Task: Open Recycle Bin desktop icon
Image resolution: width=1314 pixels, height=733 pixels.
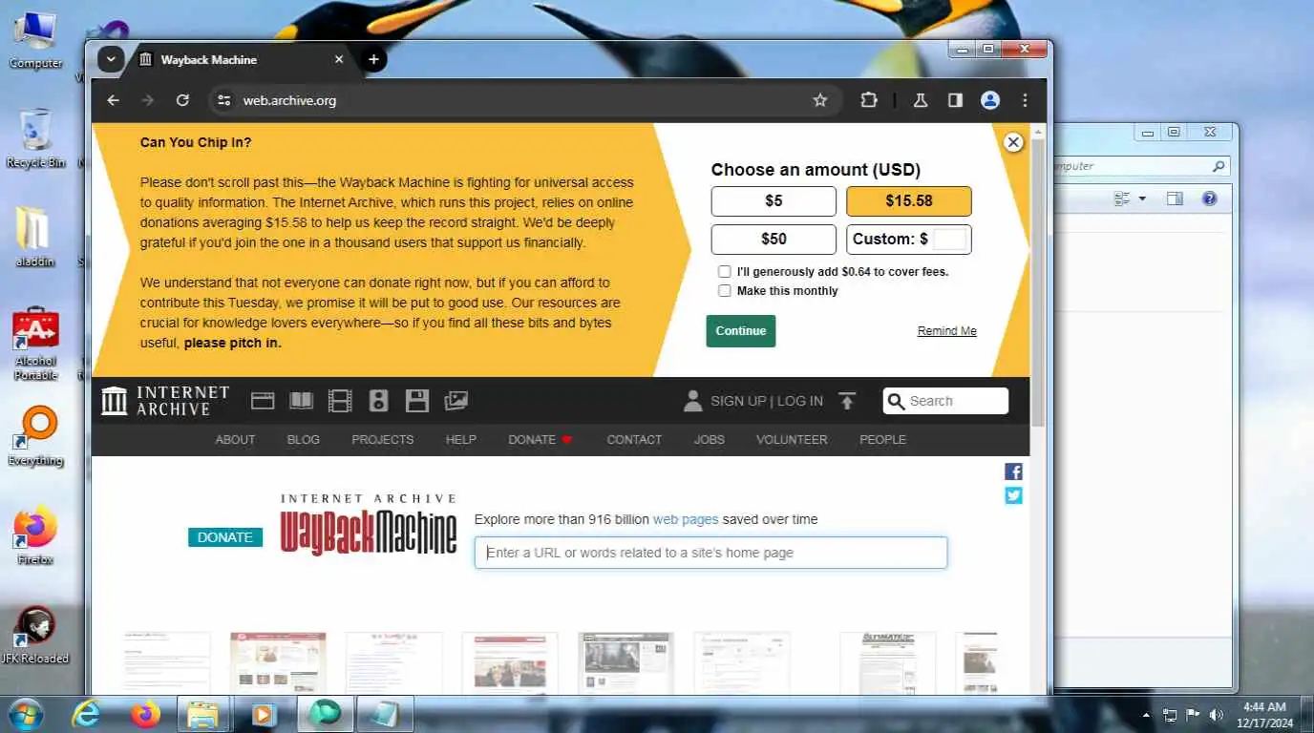Action: [35, 138]
